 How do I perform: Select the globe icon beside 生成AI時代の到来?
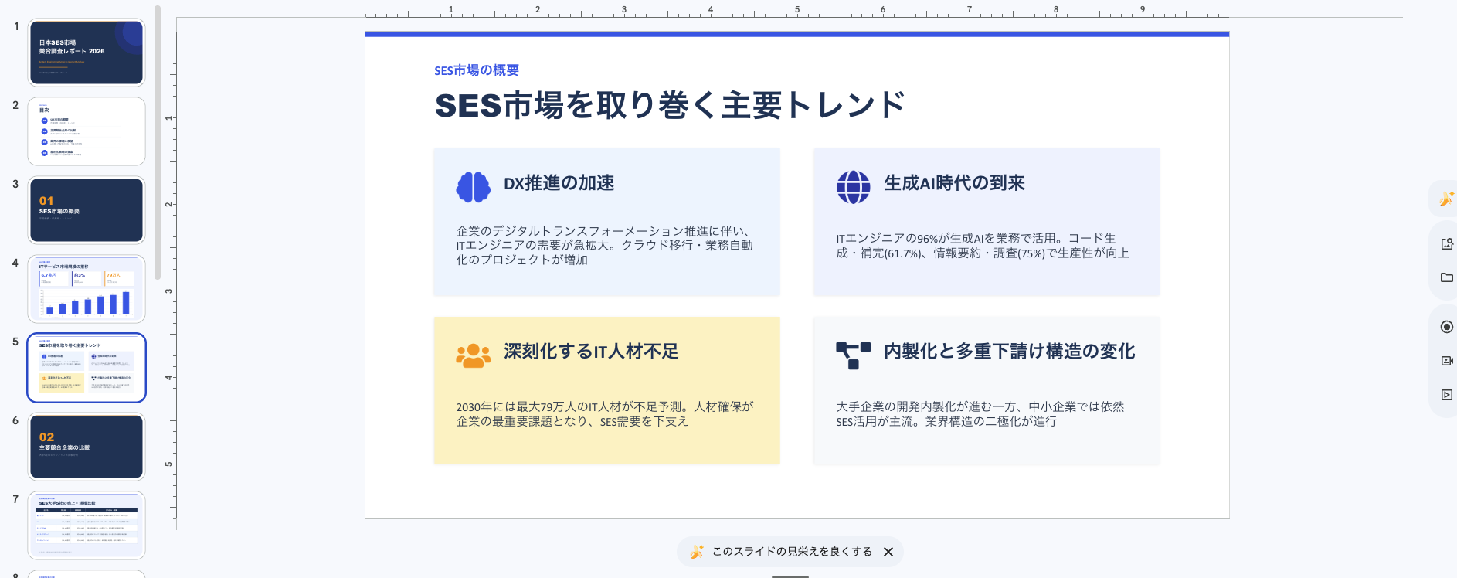click(x=853, y=187)
